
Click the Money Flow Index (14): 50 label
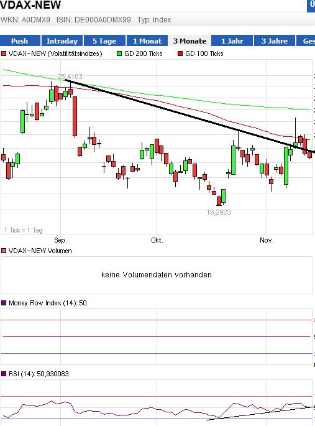48,303
